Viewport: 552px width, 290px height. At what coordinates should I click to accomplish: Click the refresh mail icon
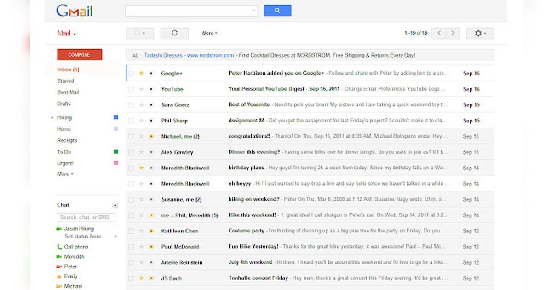(x=174, y=33)
